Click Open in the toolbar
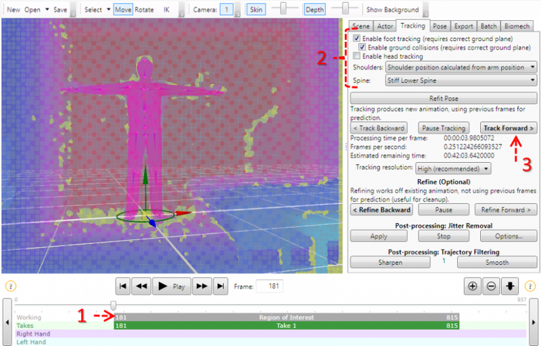Image resolution: width=541 pixels, height=346 pixels. [32, 9]
